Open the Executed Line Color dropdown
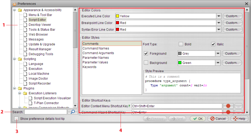Screen dimensions: 251x134 (x=219, y=16)
